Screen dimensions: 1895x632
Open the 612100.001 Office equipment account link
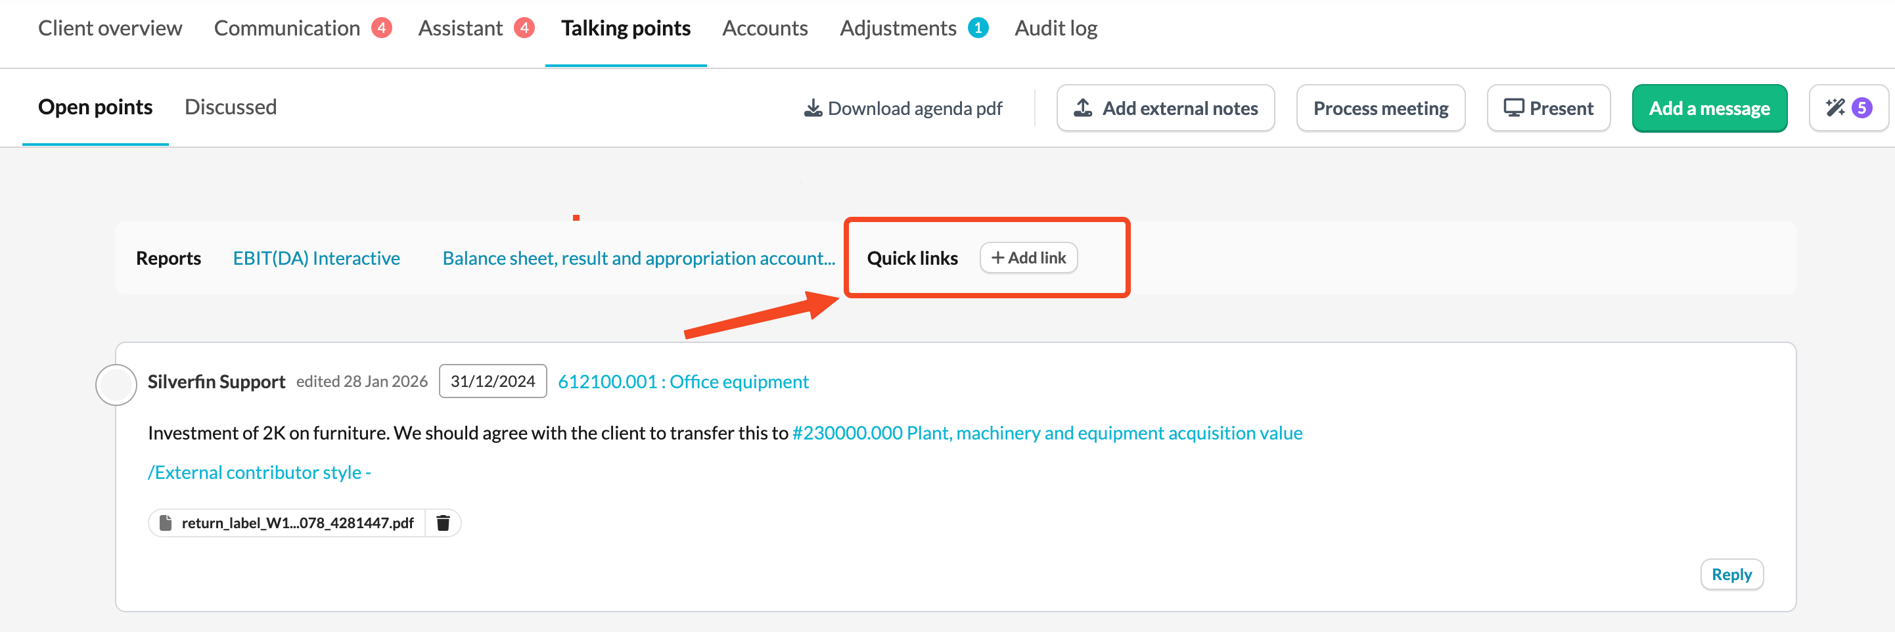click(x=683, y=382)
